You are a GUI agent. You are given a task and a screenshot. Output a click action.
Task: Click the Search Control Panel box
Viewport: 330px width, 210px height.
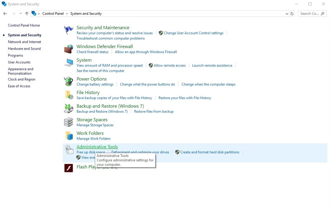tap(309, 14)
